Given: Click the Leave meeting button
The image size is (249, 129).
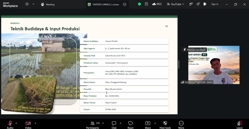Looking at the screenshot, I should point(240,124).
